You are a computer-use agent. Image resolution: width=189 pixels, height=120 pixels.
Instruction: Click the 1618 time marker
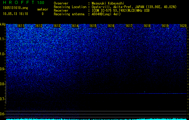(x=147, y=26)
